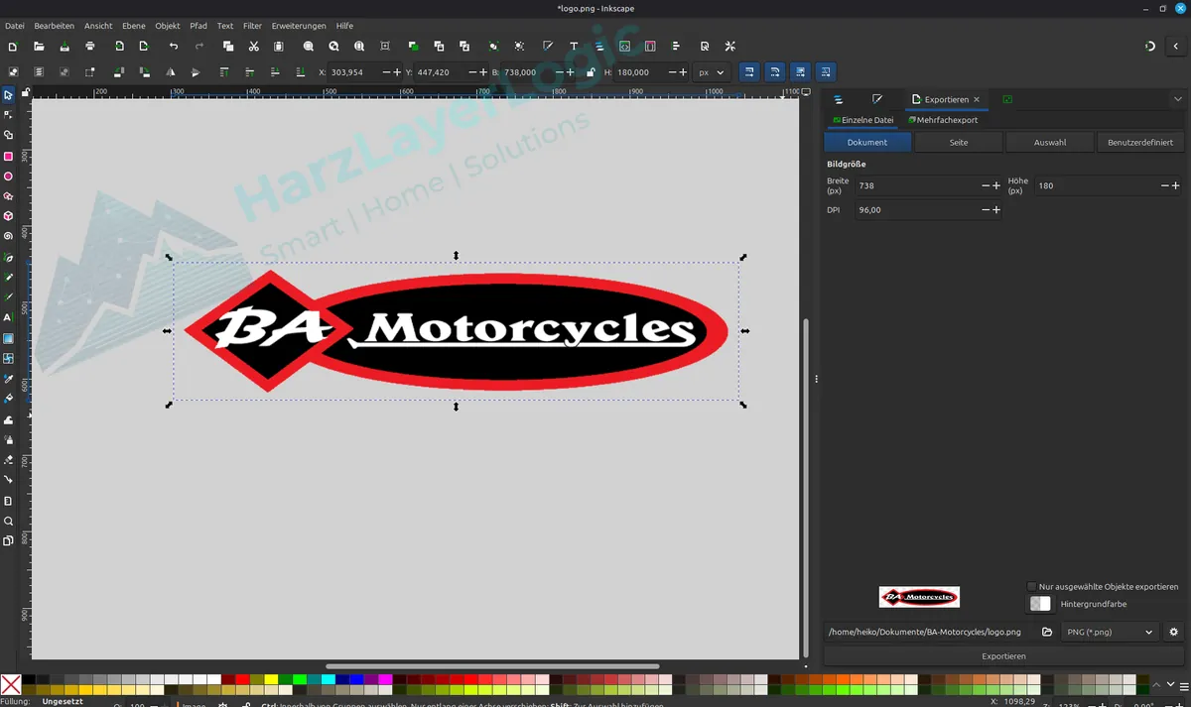Click the Cut scissors icon
Screen dimensions: 1191x707
[253, 46]
